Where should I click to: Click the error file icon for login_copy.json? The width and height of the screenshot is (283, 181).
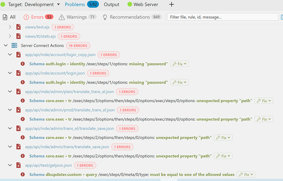click(x=18, y=55)
